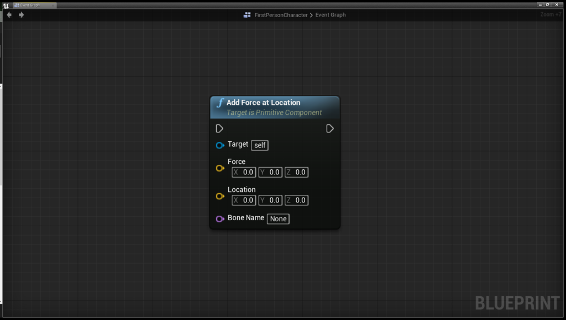Click the function icon on node header
This screenshot has height=320, width=566.
coord(220,103)
